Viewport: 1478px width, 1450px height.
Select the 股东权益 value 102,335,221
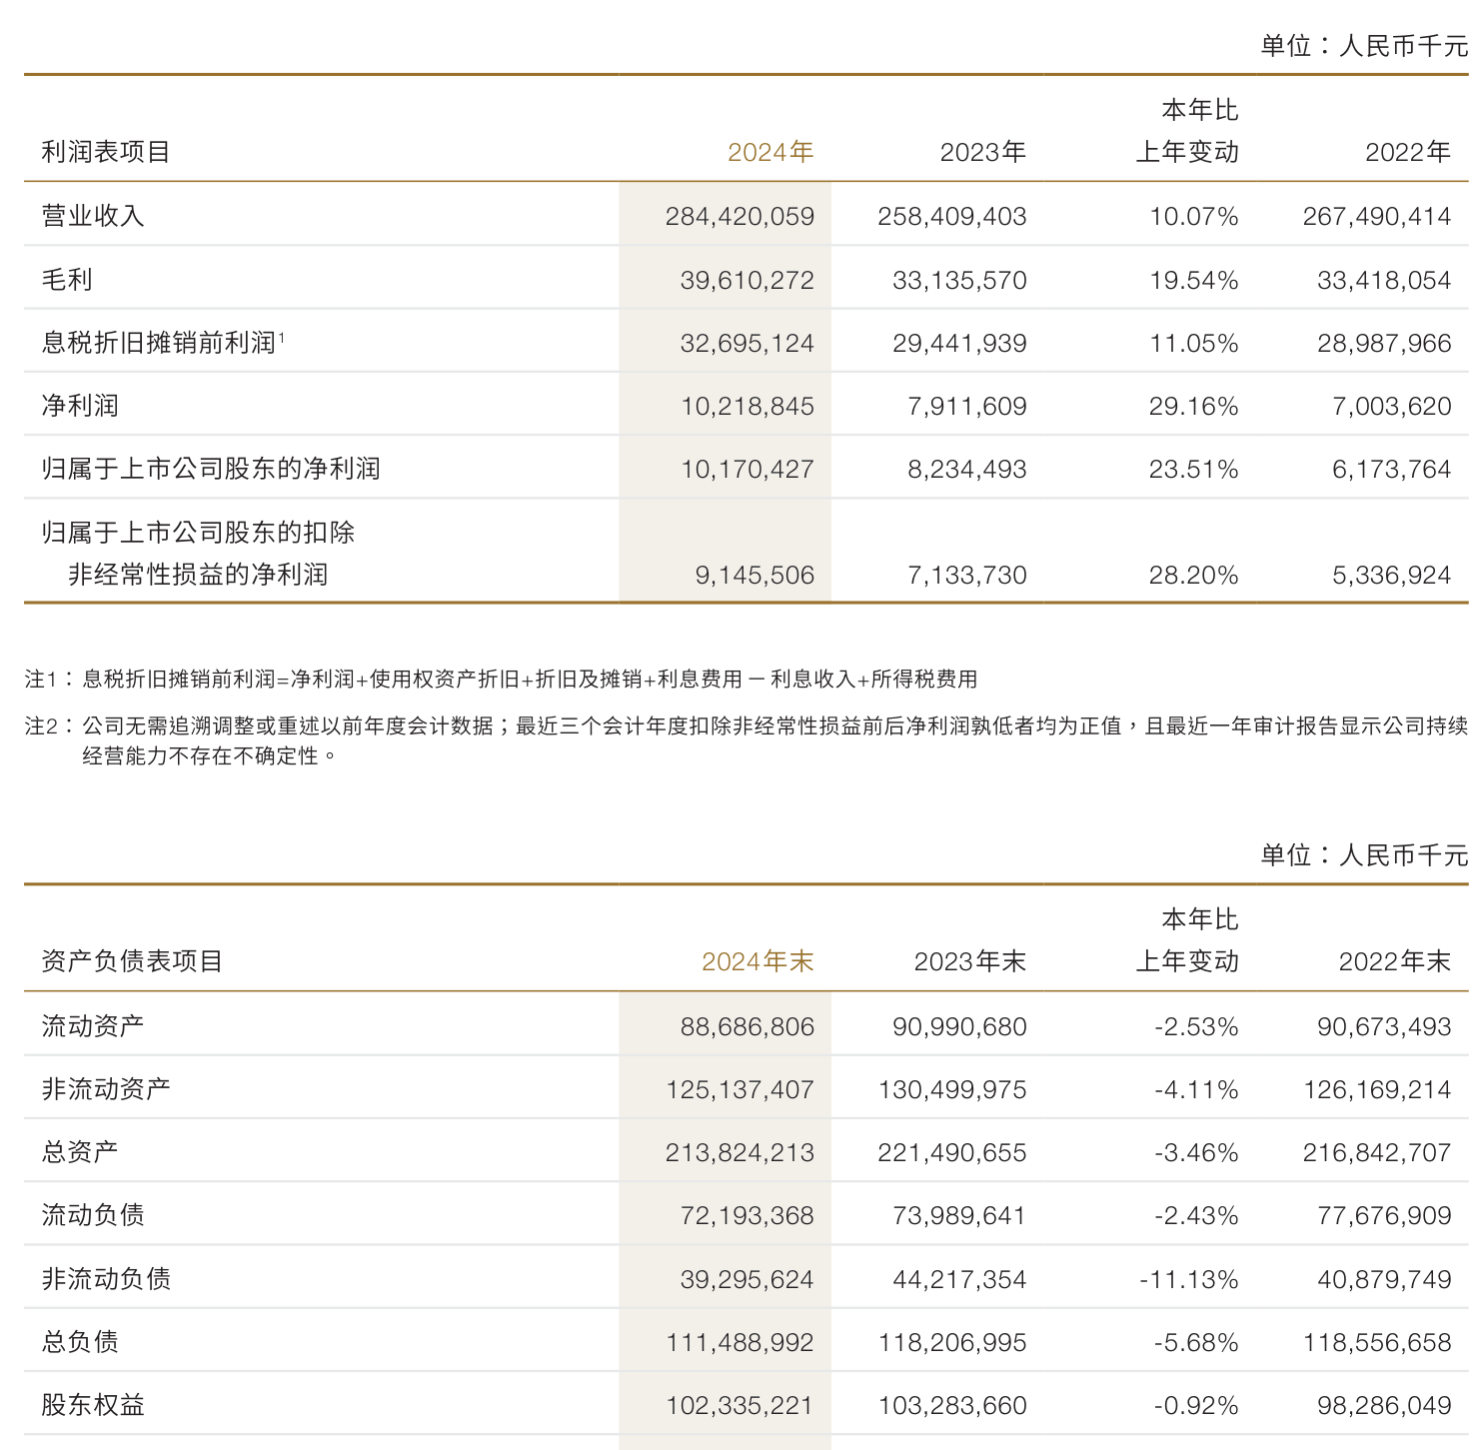pyautogui.click(x=739, y=1405)
